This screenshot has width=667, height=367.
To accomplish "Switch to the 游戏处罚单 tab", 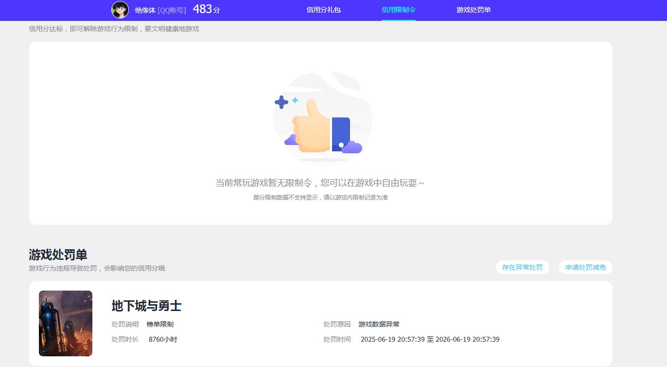I will tap(474, 10).
